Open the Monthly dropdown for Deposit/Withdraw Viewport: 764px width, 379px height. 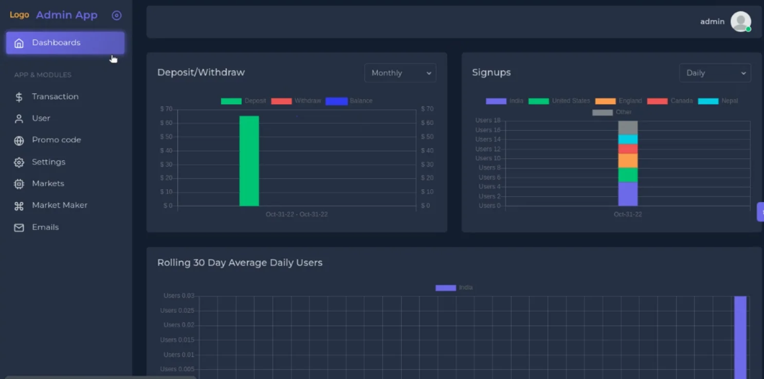click(x=400, y=73)
